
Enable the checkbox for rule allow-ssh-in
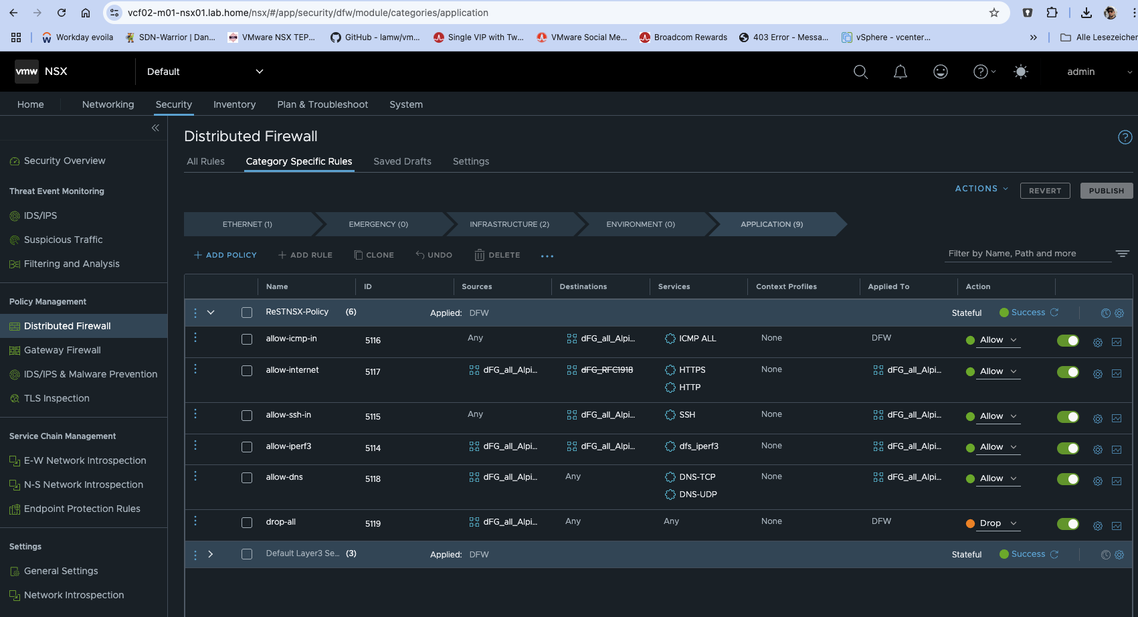[x=247, y=415]
